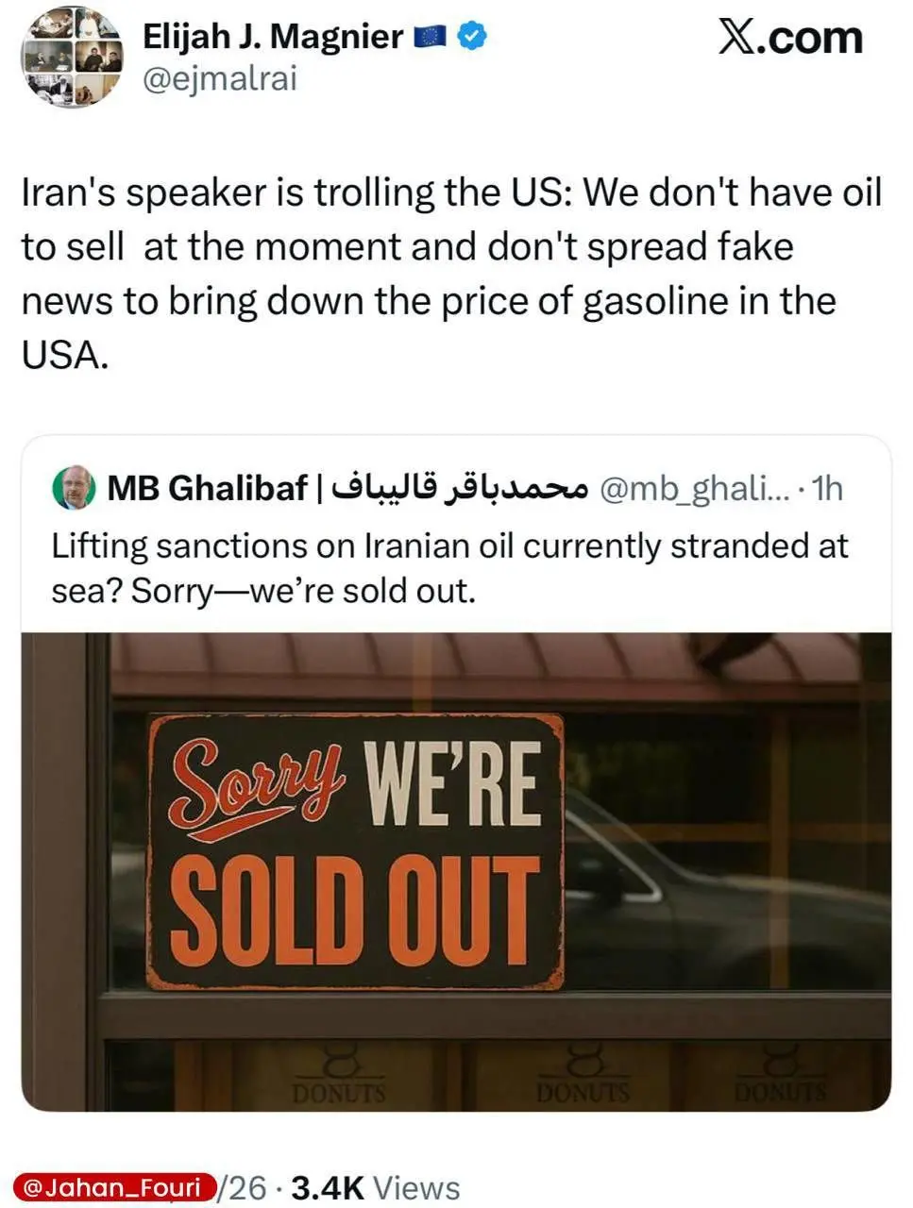Image resolution: width=913 pixels, height=1208 pixels.
Task: Open the quoted "Lifting sanctions on Iranian oil" text
Action: 449,569
